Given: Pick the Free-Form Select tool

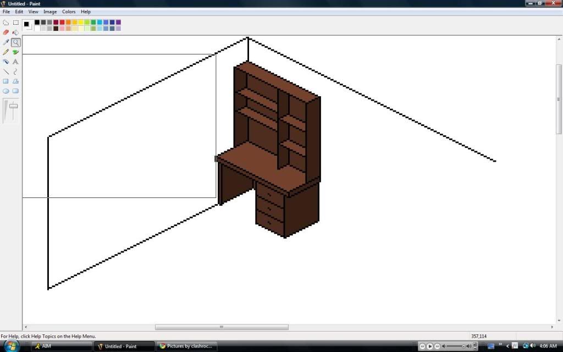Looking at the screenshot, I should (x=6, y=23).
